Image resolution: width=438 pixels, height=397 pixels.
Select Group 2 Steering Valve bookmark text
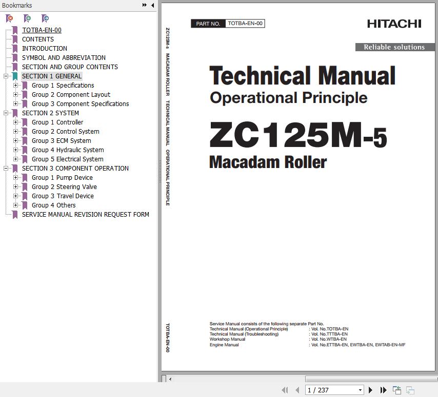point(64,186)
